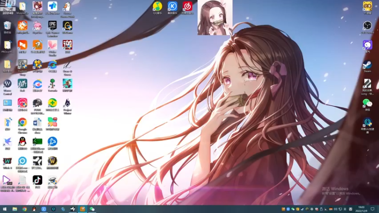Launch the WeGame desktop shortcut
Screen dimensions: 379x213
pos(67,26)
